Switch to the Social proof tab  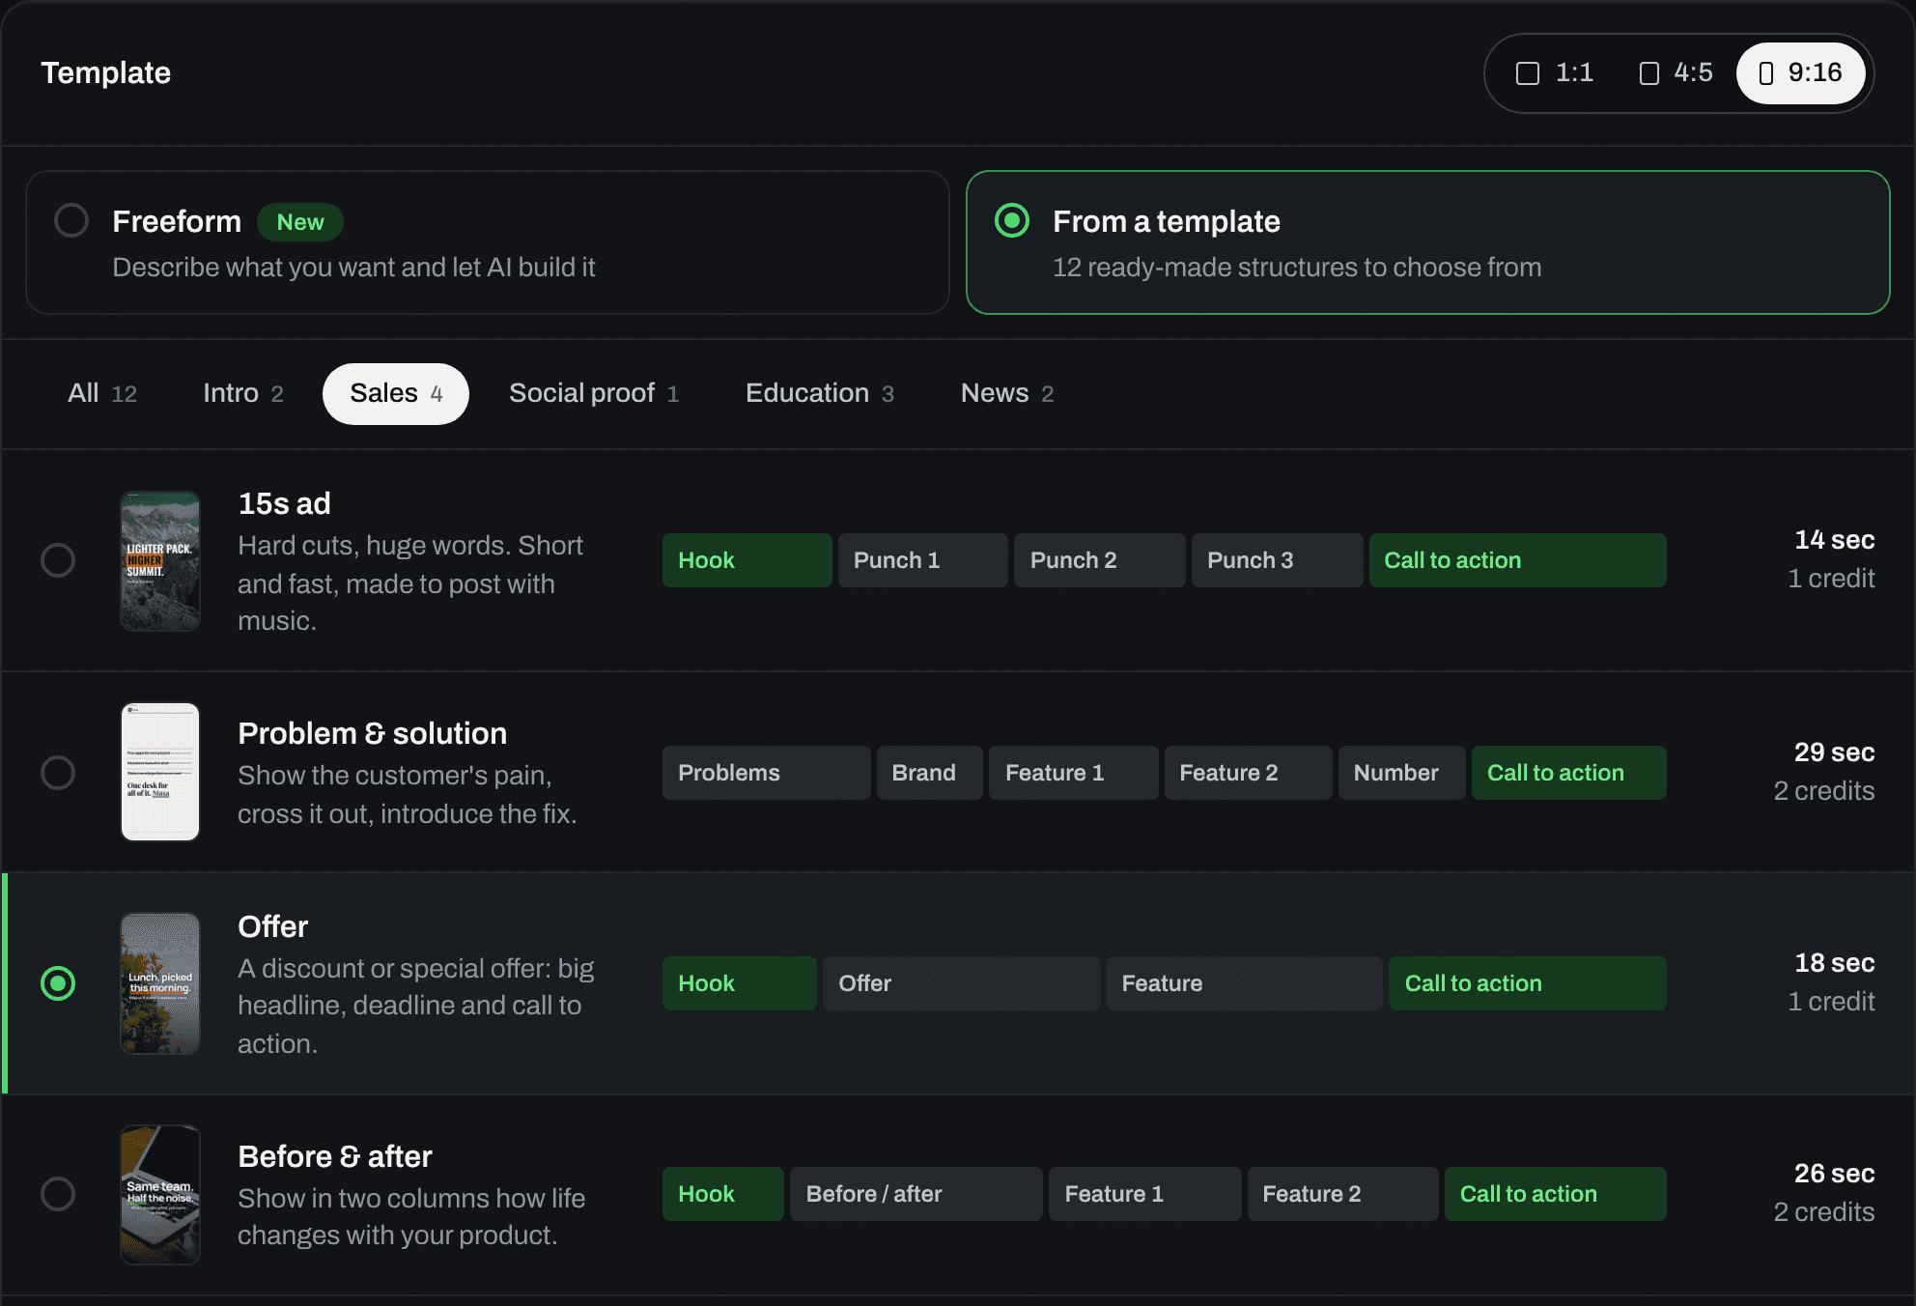click(594, 393)
